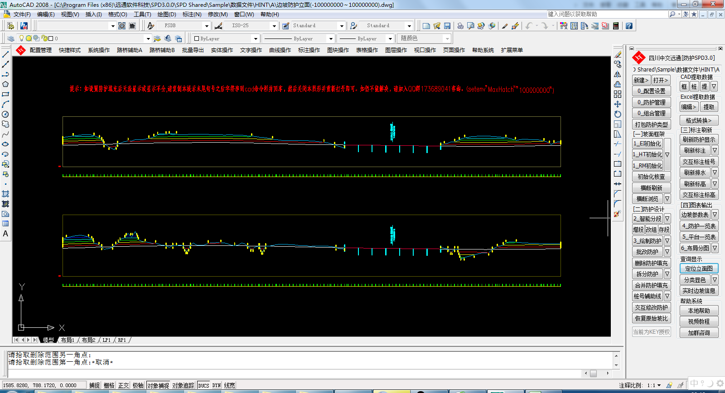
Task: Open the 路桥辅助A menu
Action: click(x=130, y=50)
